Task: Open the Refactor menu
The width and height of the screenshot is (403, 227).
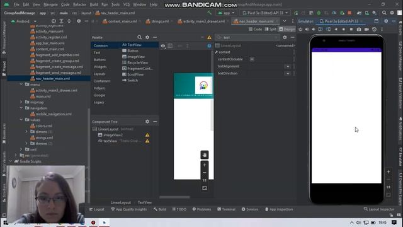Action: coord(79,4)
